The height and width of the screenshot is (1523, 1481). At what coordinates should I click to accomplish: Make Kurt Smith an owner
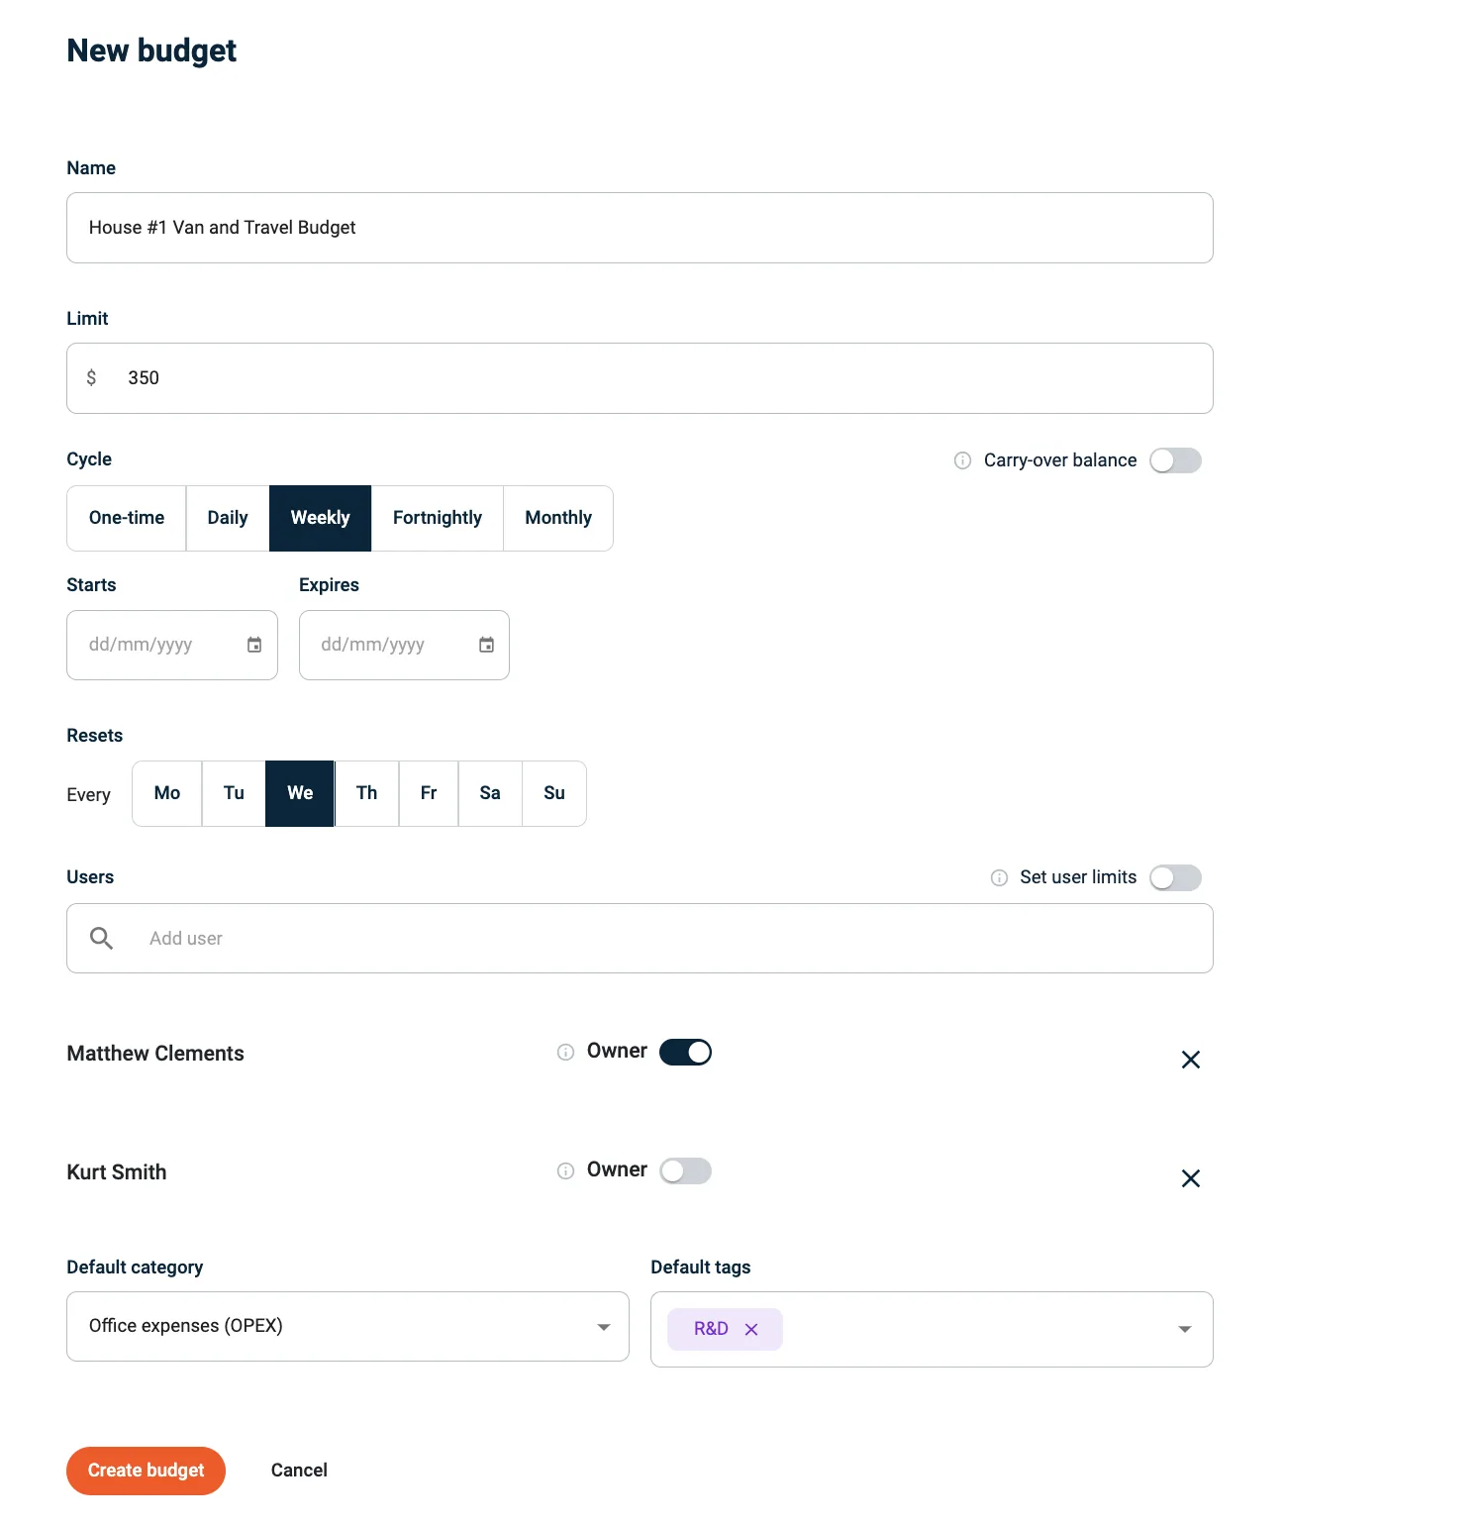pos(685,1170)
